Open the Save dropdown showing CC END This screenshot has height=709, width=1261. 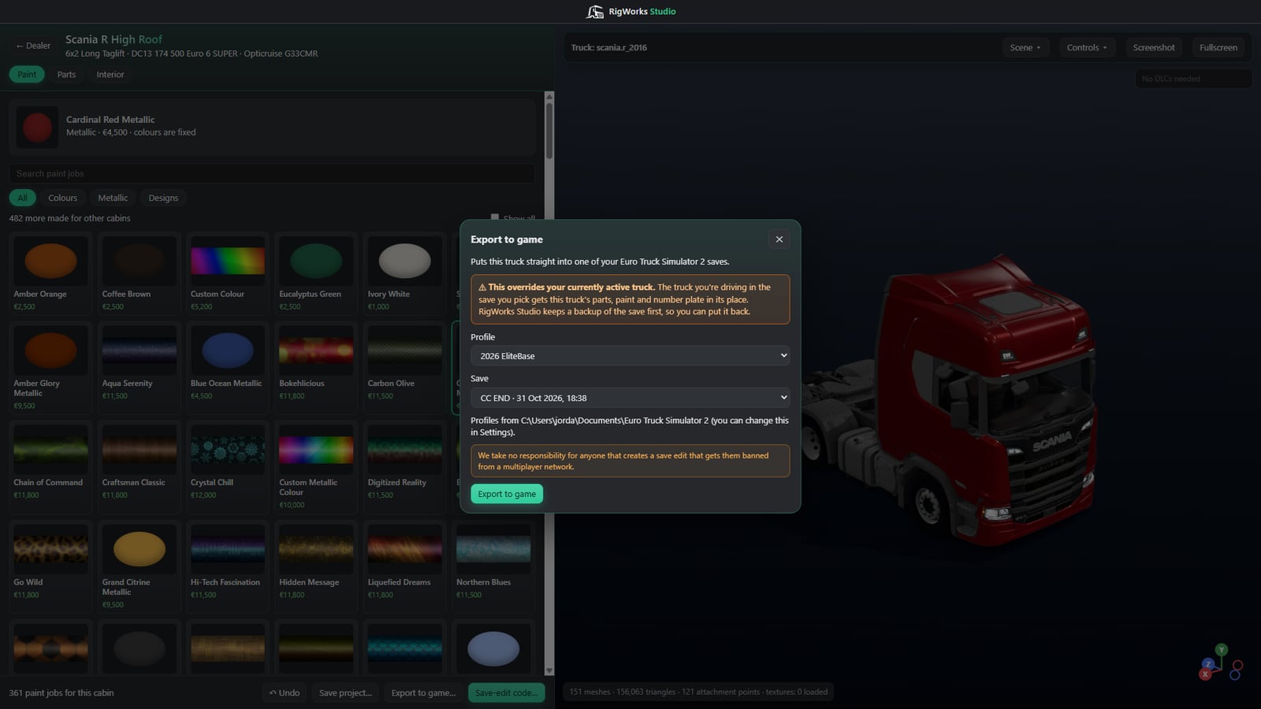pos(630,398)
